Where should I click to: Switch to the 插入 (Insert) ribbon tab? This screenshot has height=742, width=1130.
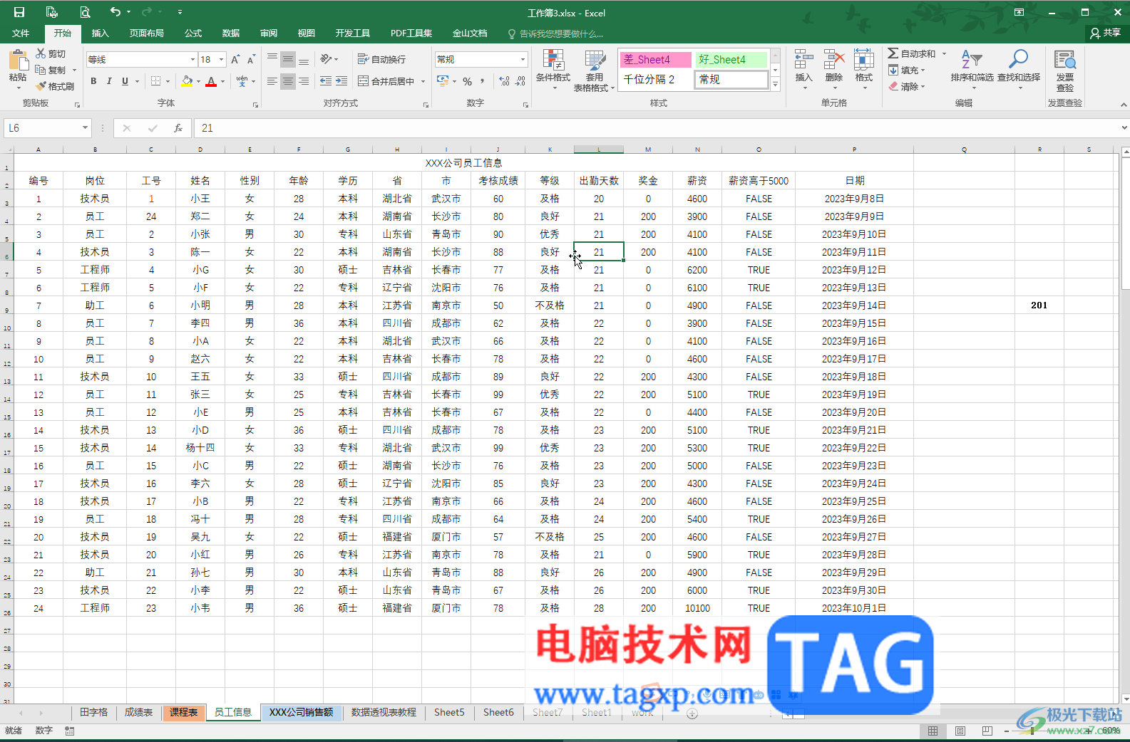pos(101,33)
